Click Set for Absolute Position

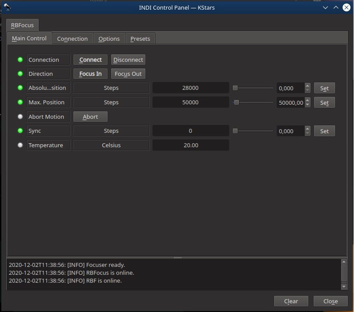[x=325, y=88]
